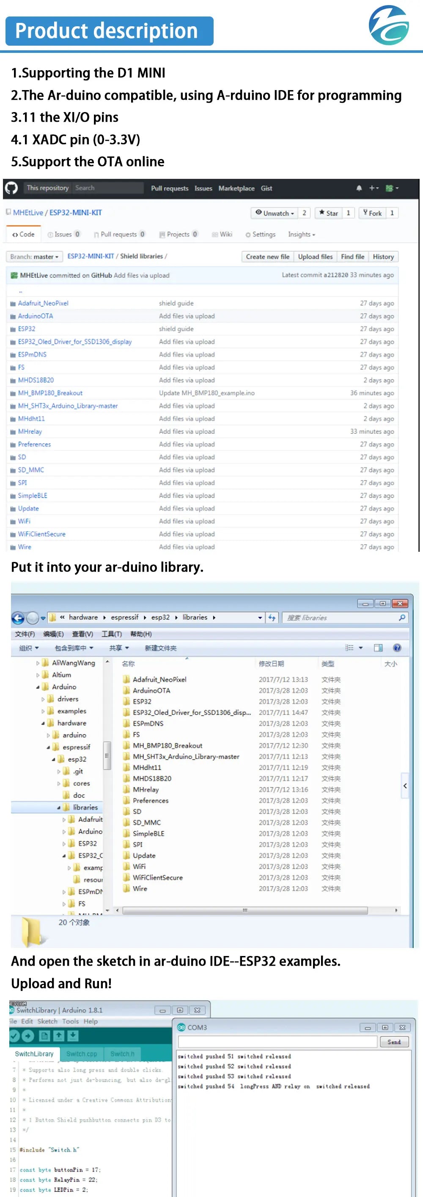Click the Explorer back arrow button
The height and width of the screenshot is (1197, 423).
(x=18, y=618)
